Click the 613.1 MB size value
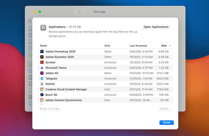Screen dimensions: 209x136 coord(163,73)
